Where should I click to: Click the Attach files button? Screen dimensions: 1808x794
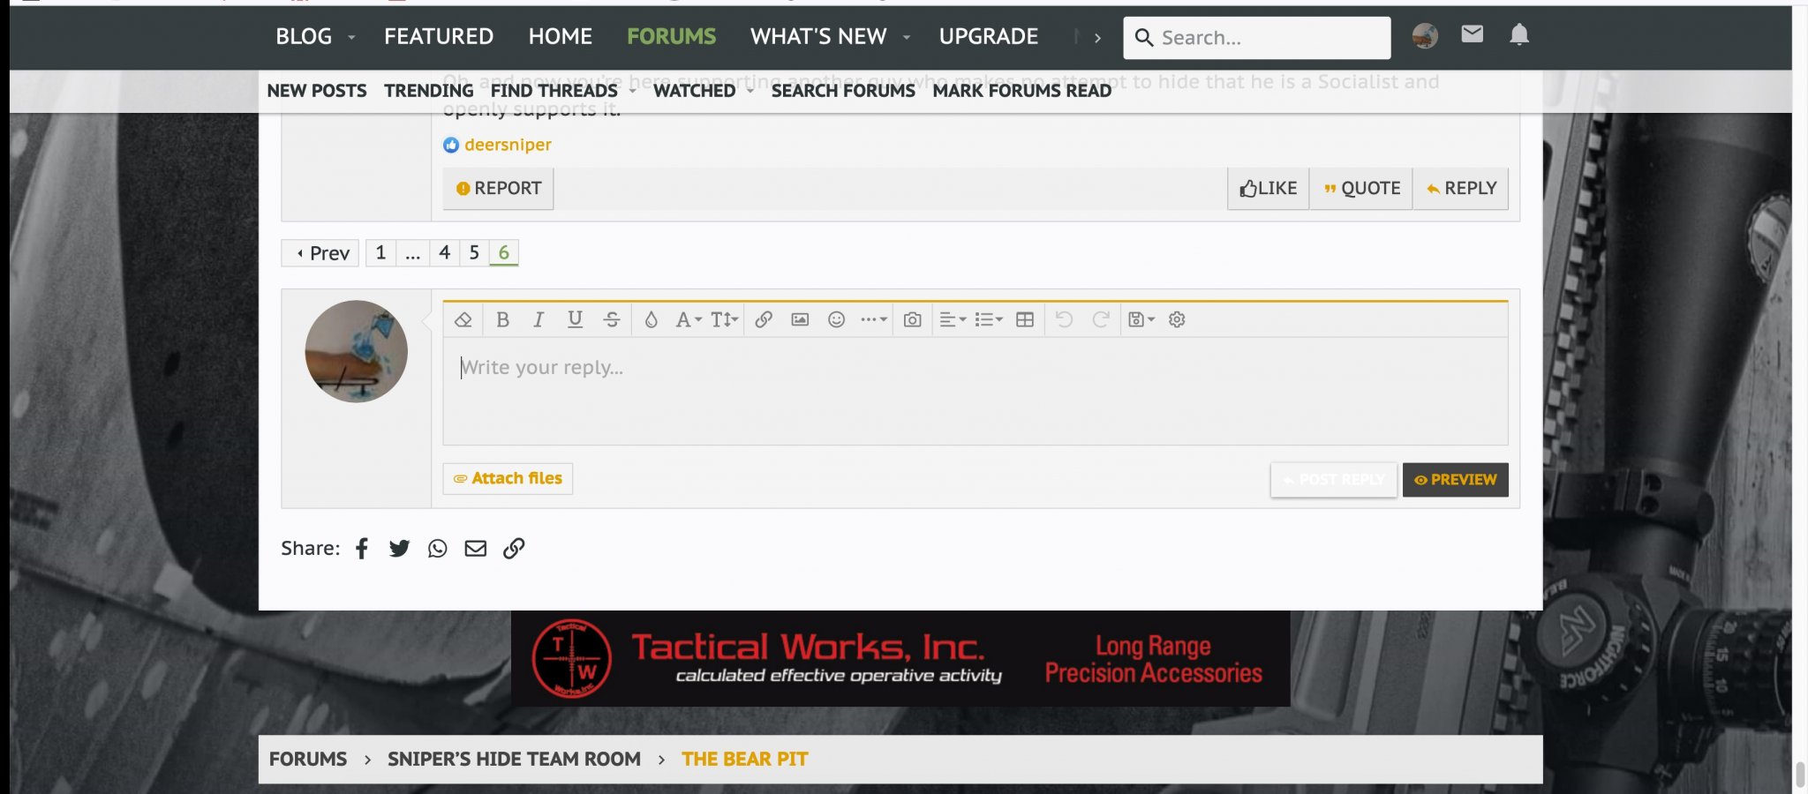coord(508,478)
